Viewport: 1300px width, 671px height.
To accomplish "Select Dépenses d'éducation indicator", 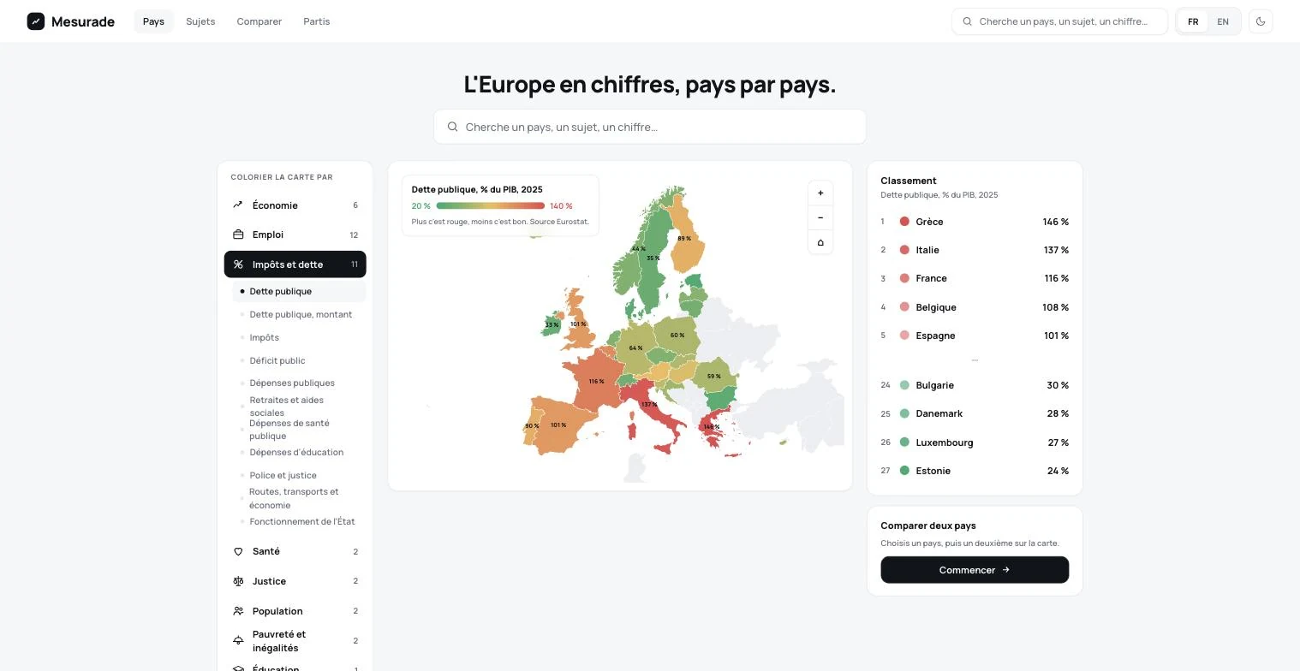I will 299,452.
